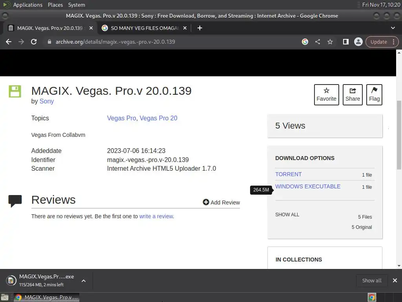Click the Chrome Update button
Image resolution: width=402 pixels, height=302 pixels.
[x=379, y=42]
